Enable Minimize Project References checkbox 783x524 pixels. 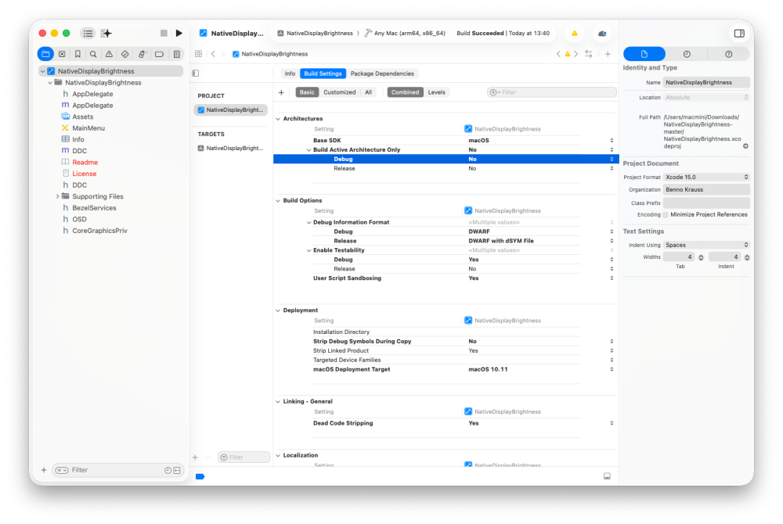coord(665,215)
